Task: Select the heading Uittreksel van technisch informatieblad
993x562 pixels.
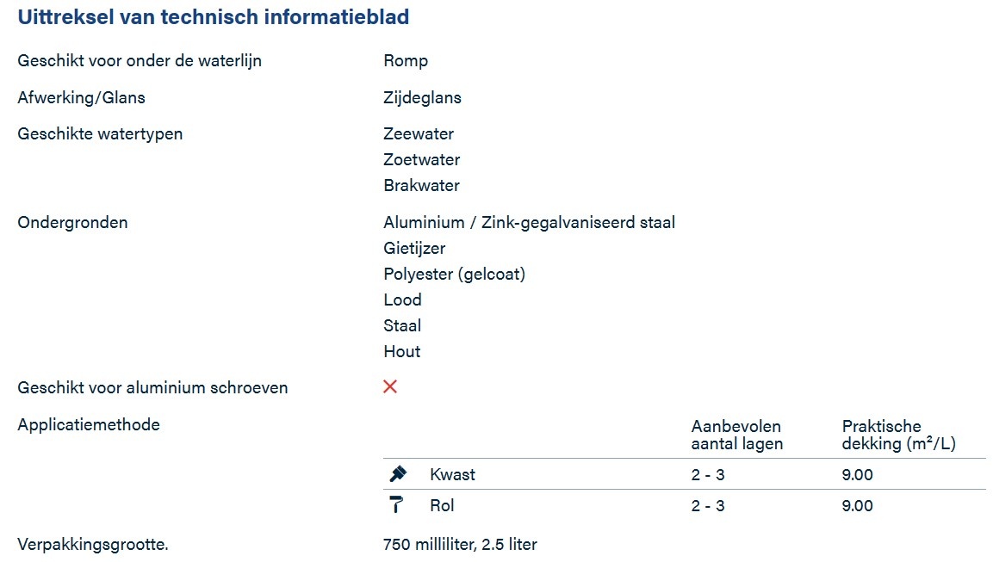Action: pos(214,17)
